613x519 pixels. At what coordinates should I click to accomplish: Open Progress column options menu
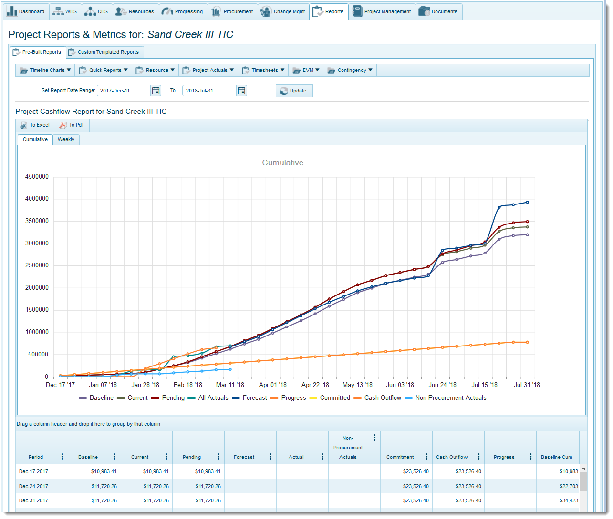click(x=530, y=457)
